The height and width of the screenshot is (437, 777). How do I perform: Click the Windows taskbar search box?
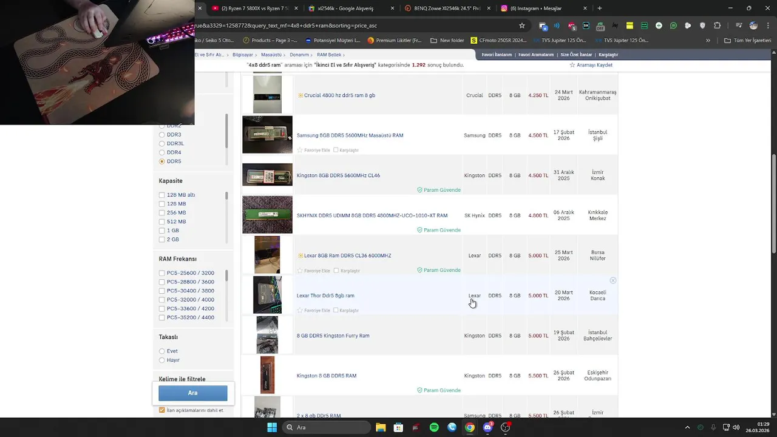click(x=328, y=427)
